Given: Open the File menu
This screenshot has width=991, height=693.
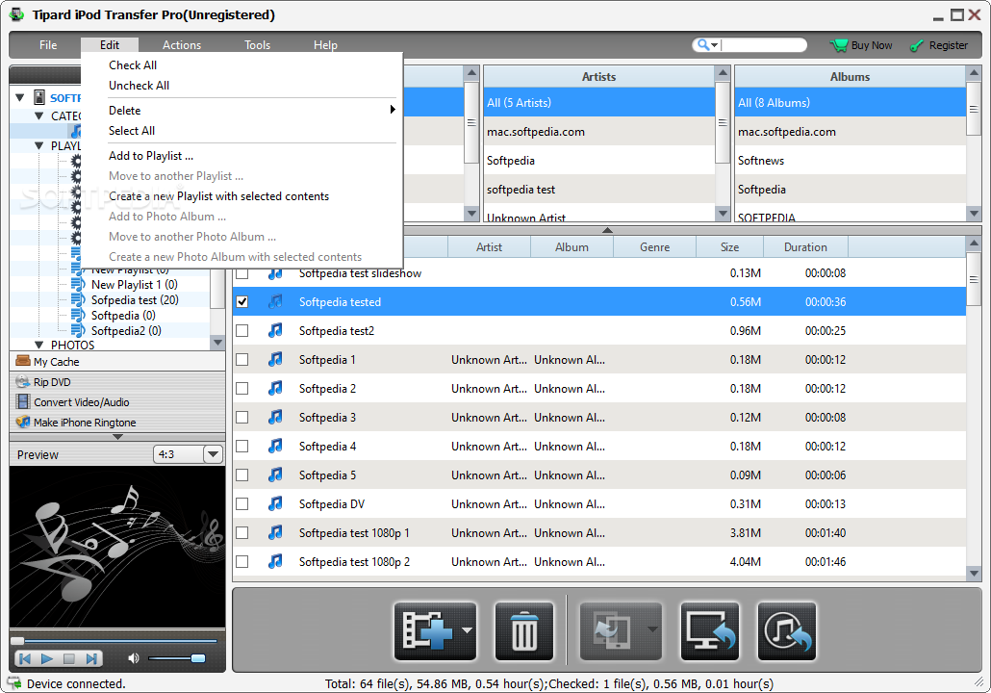Looking at the screenshot, I should [x=48, y=45].
